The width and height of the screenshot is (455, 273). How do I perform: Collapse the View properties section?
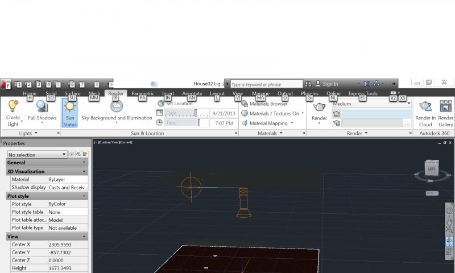coord(84,237)
